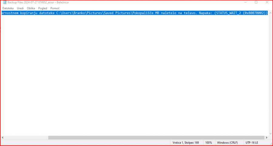Screen dimensions: 273x146
Task: Click the 100% zoom level indicator
Action: pos(208,142)
